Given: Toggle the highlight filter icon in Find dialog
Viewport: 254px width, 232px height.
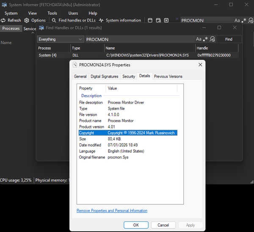Looking at the screenshot, I should coord(213,39).
